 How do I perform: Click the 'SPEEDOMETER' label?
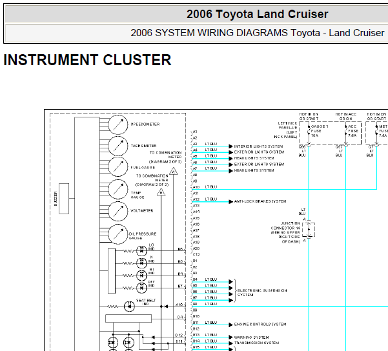(x=145, y=124)
